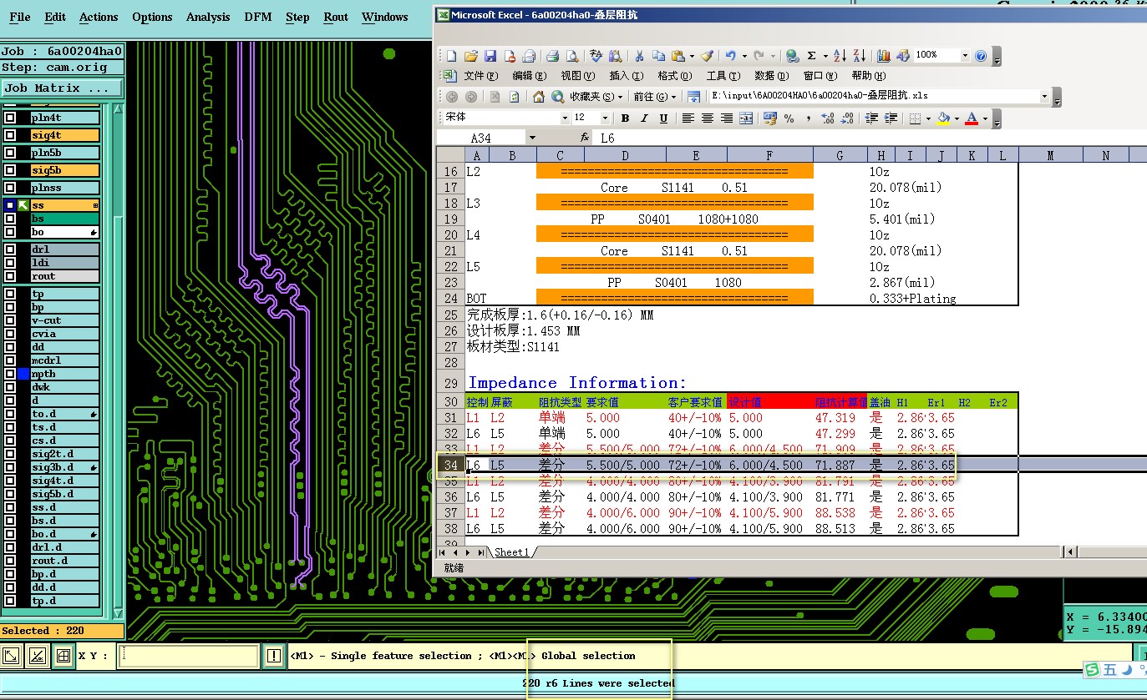Click the exclamation mark icon beside XY field
Screen dimensions: 1147x700
coord(274,656)
